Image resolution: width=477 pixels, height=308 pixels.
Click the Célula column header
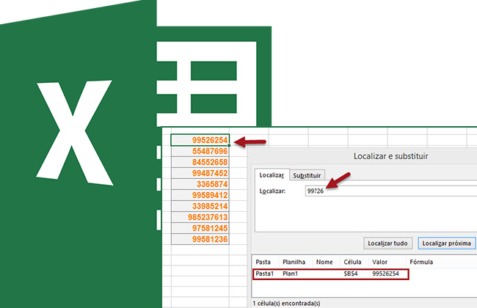click(x=352, y=262)
